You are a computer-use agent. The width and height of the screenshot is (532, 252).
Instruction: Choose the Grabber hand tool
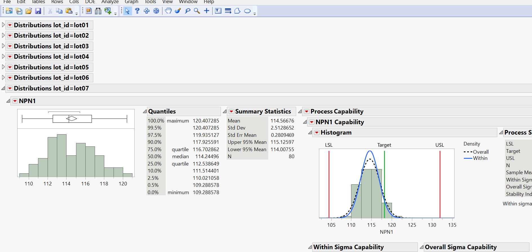click(x=168, y=11)
